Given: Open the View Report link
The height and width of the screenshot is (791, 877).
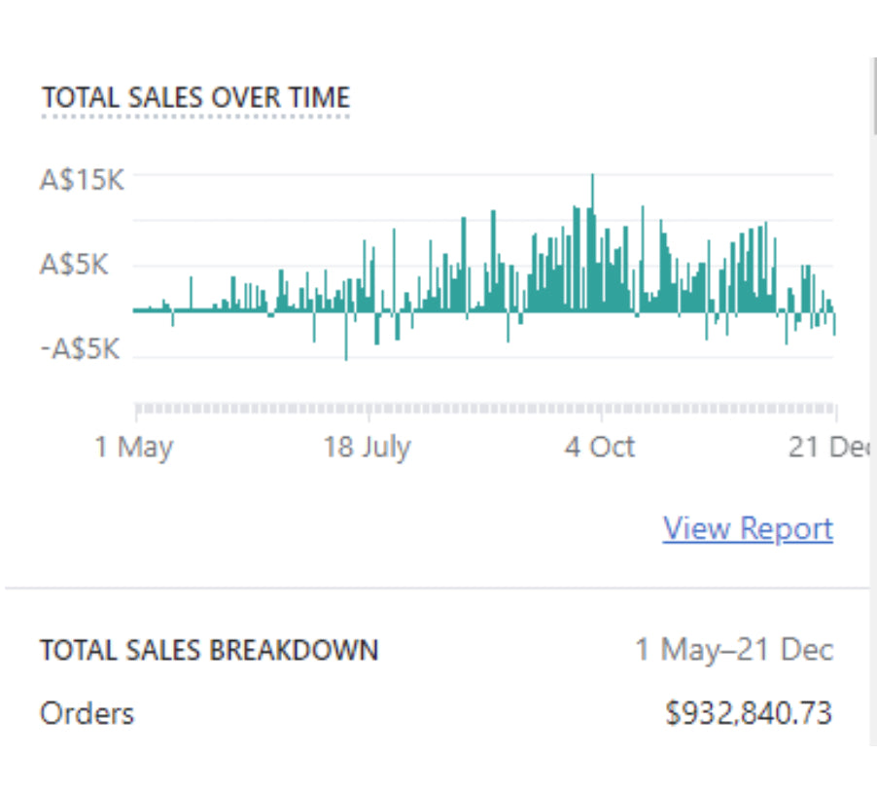Looking at the screenshot, I should tap(748, 528).
